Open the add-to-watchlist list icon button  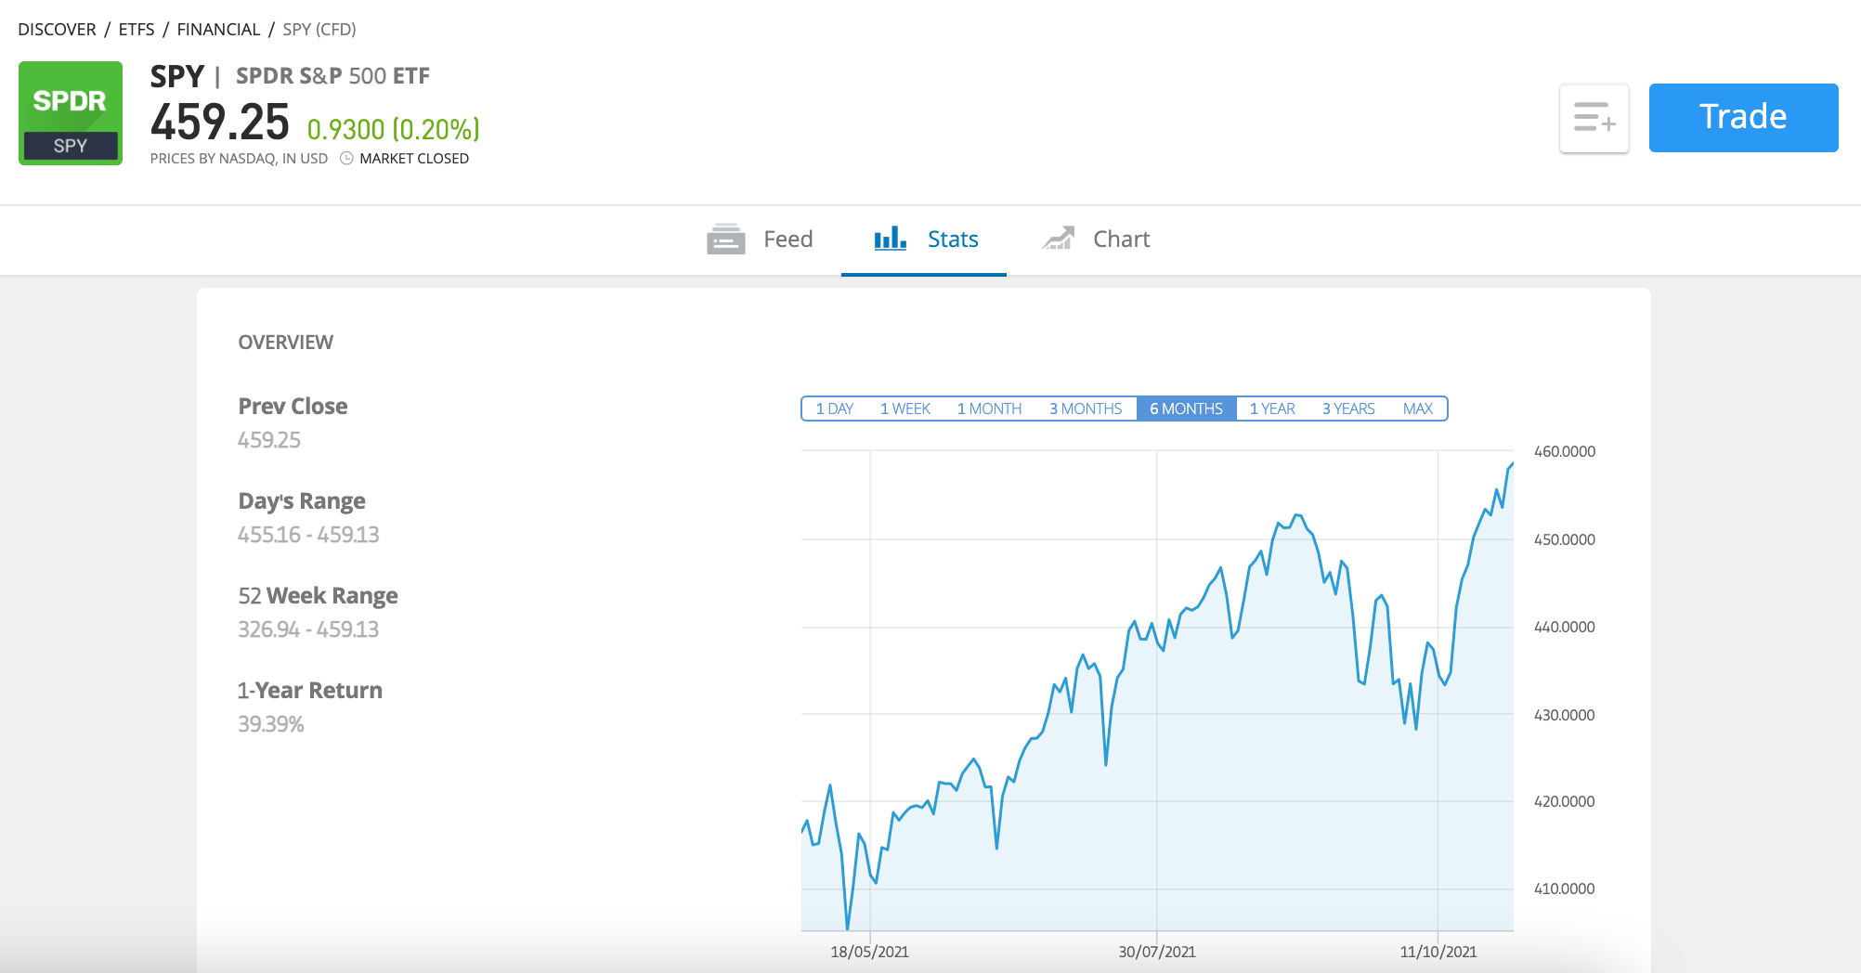coord(1594,118)
